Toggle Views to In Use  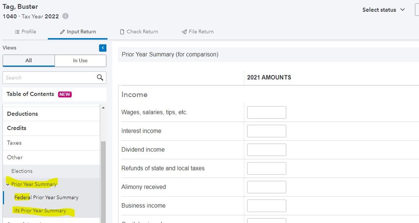(80, 60)
